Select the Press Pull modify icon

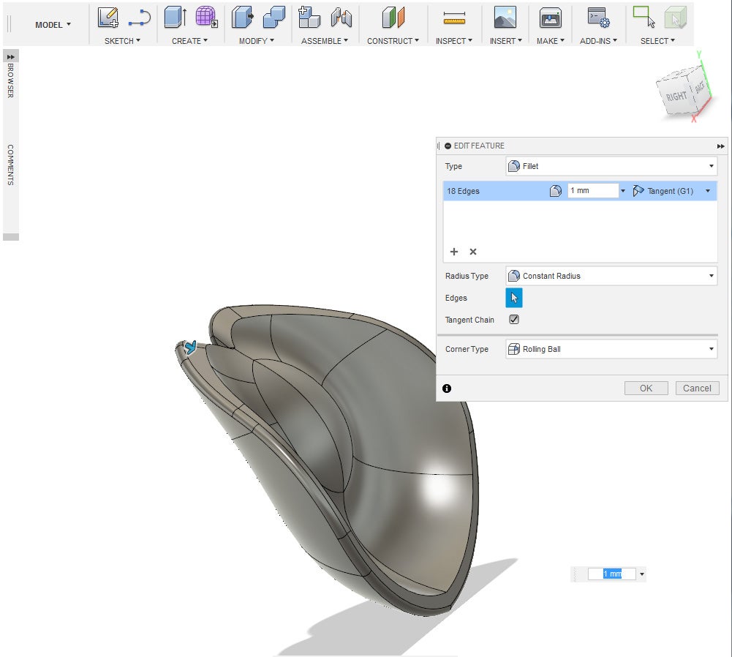pyautogui.click(x=242, y=18)
